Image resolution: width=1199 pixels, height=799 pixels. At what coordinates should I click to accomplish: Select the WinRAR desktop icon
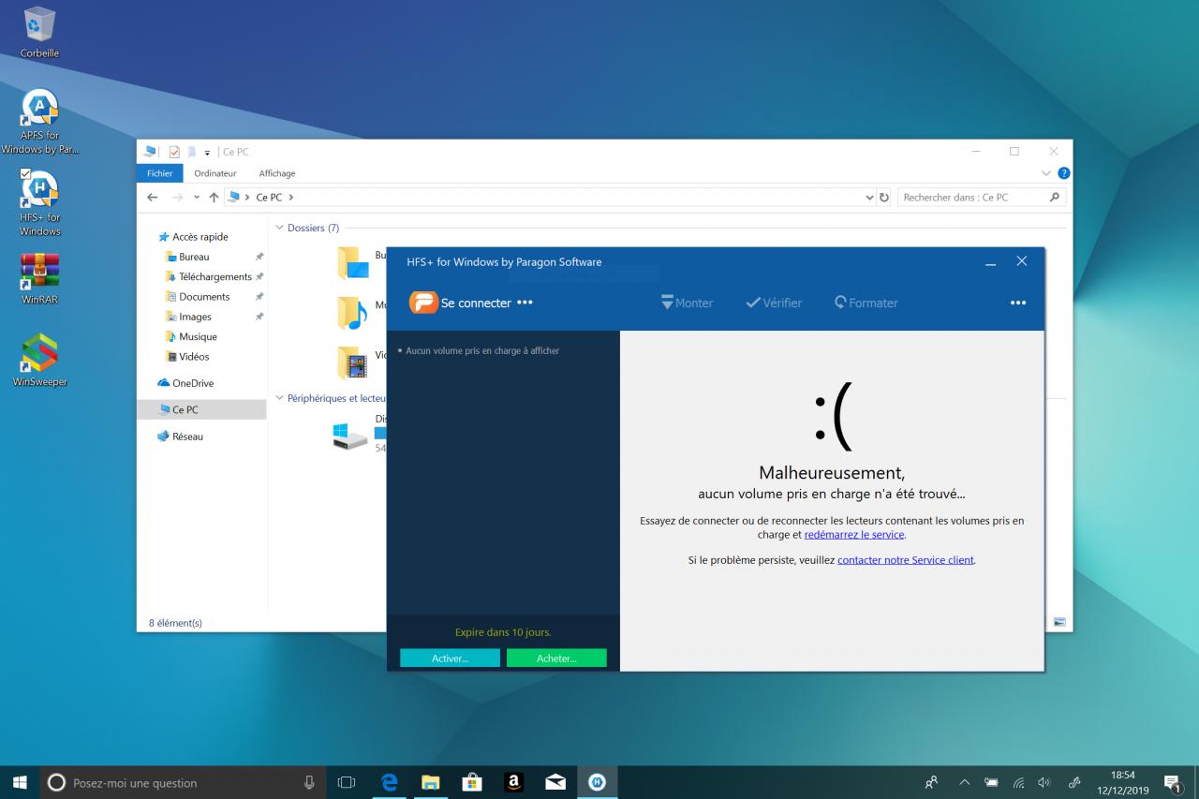click(39, 279)
